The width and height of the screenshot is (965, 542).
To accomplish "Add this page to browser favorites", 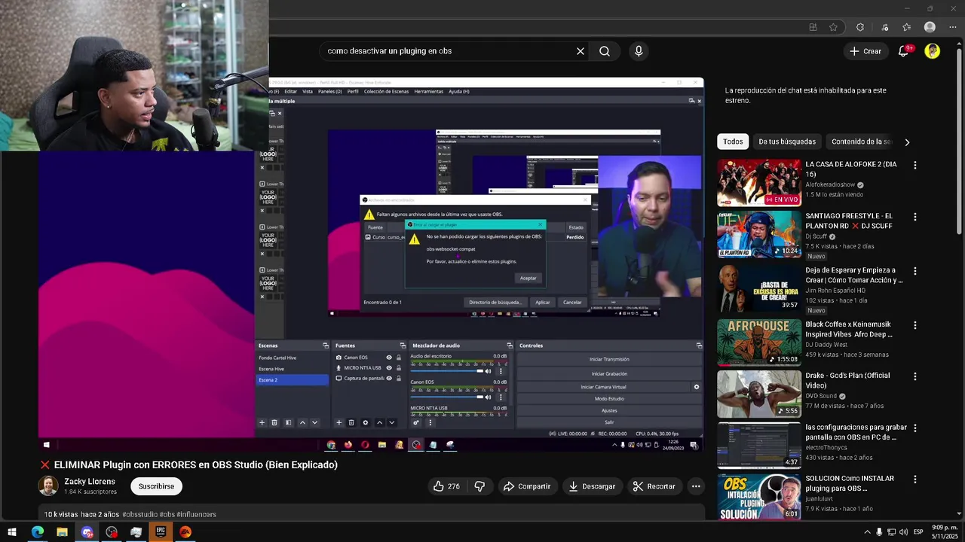I will pyautogui.click(x=833, y=27).
